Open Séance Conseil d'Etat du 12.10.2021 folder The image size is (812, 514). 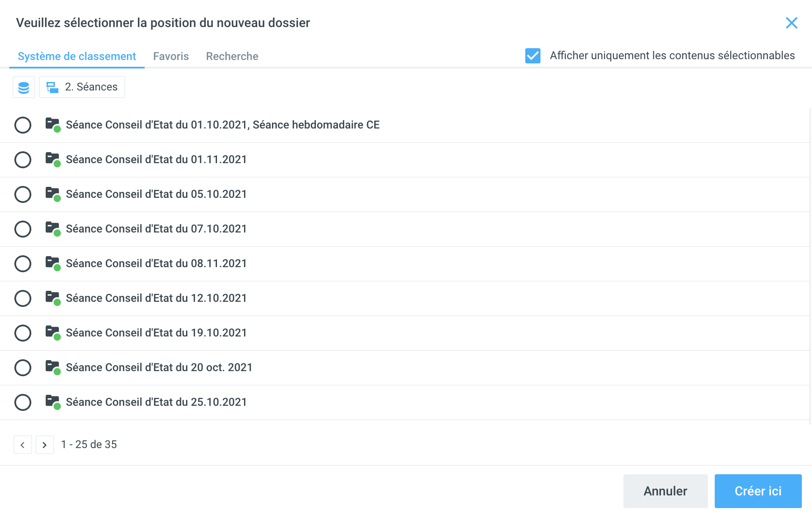pos(156,298)
